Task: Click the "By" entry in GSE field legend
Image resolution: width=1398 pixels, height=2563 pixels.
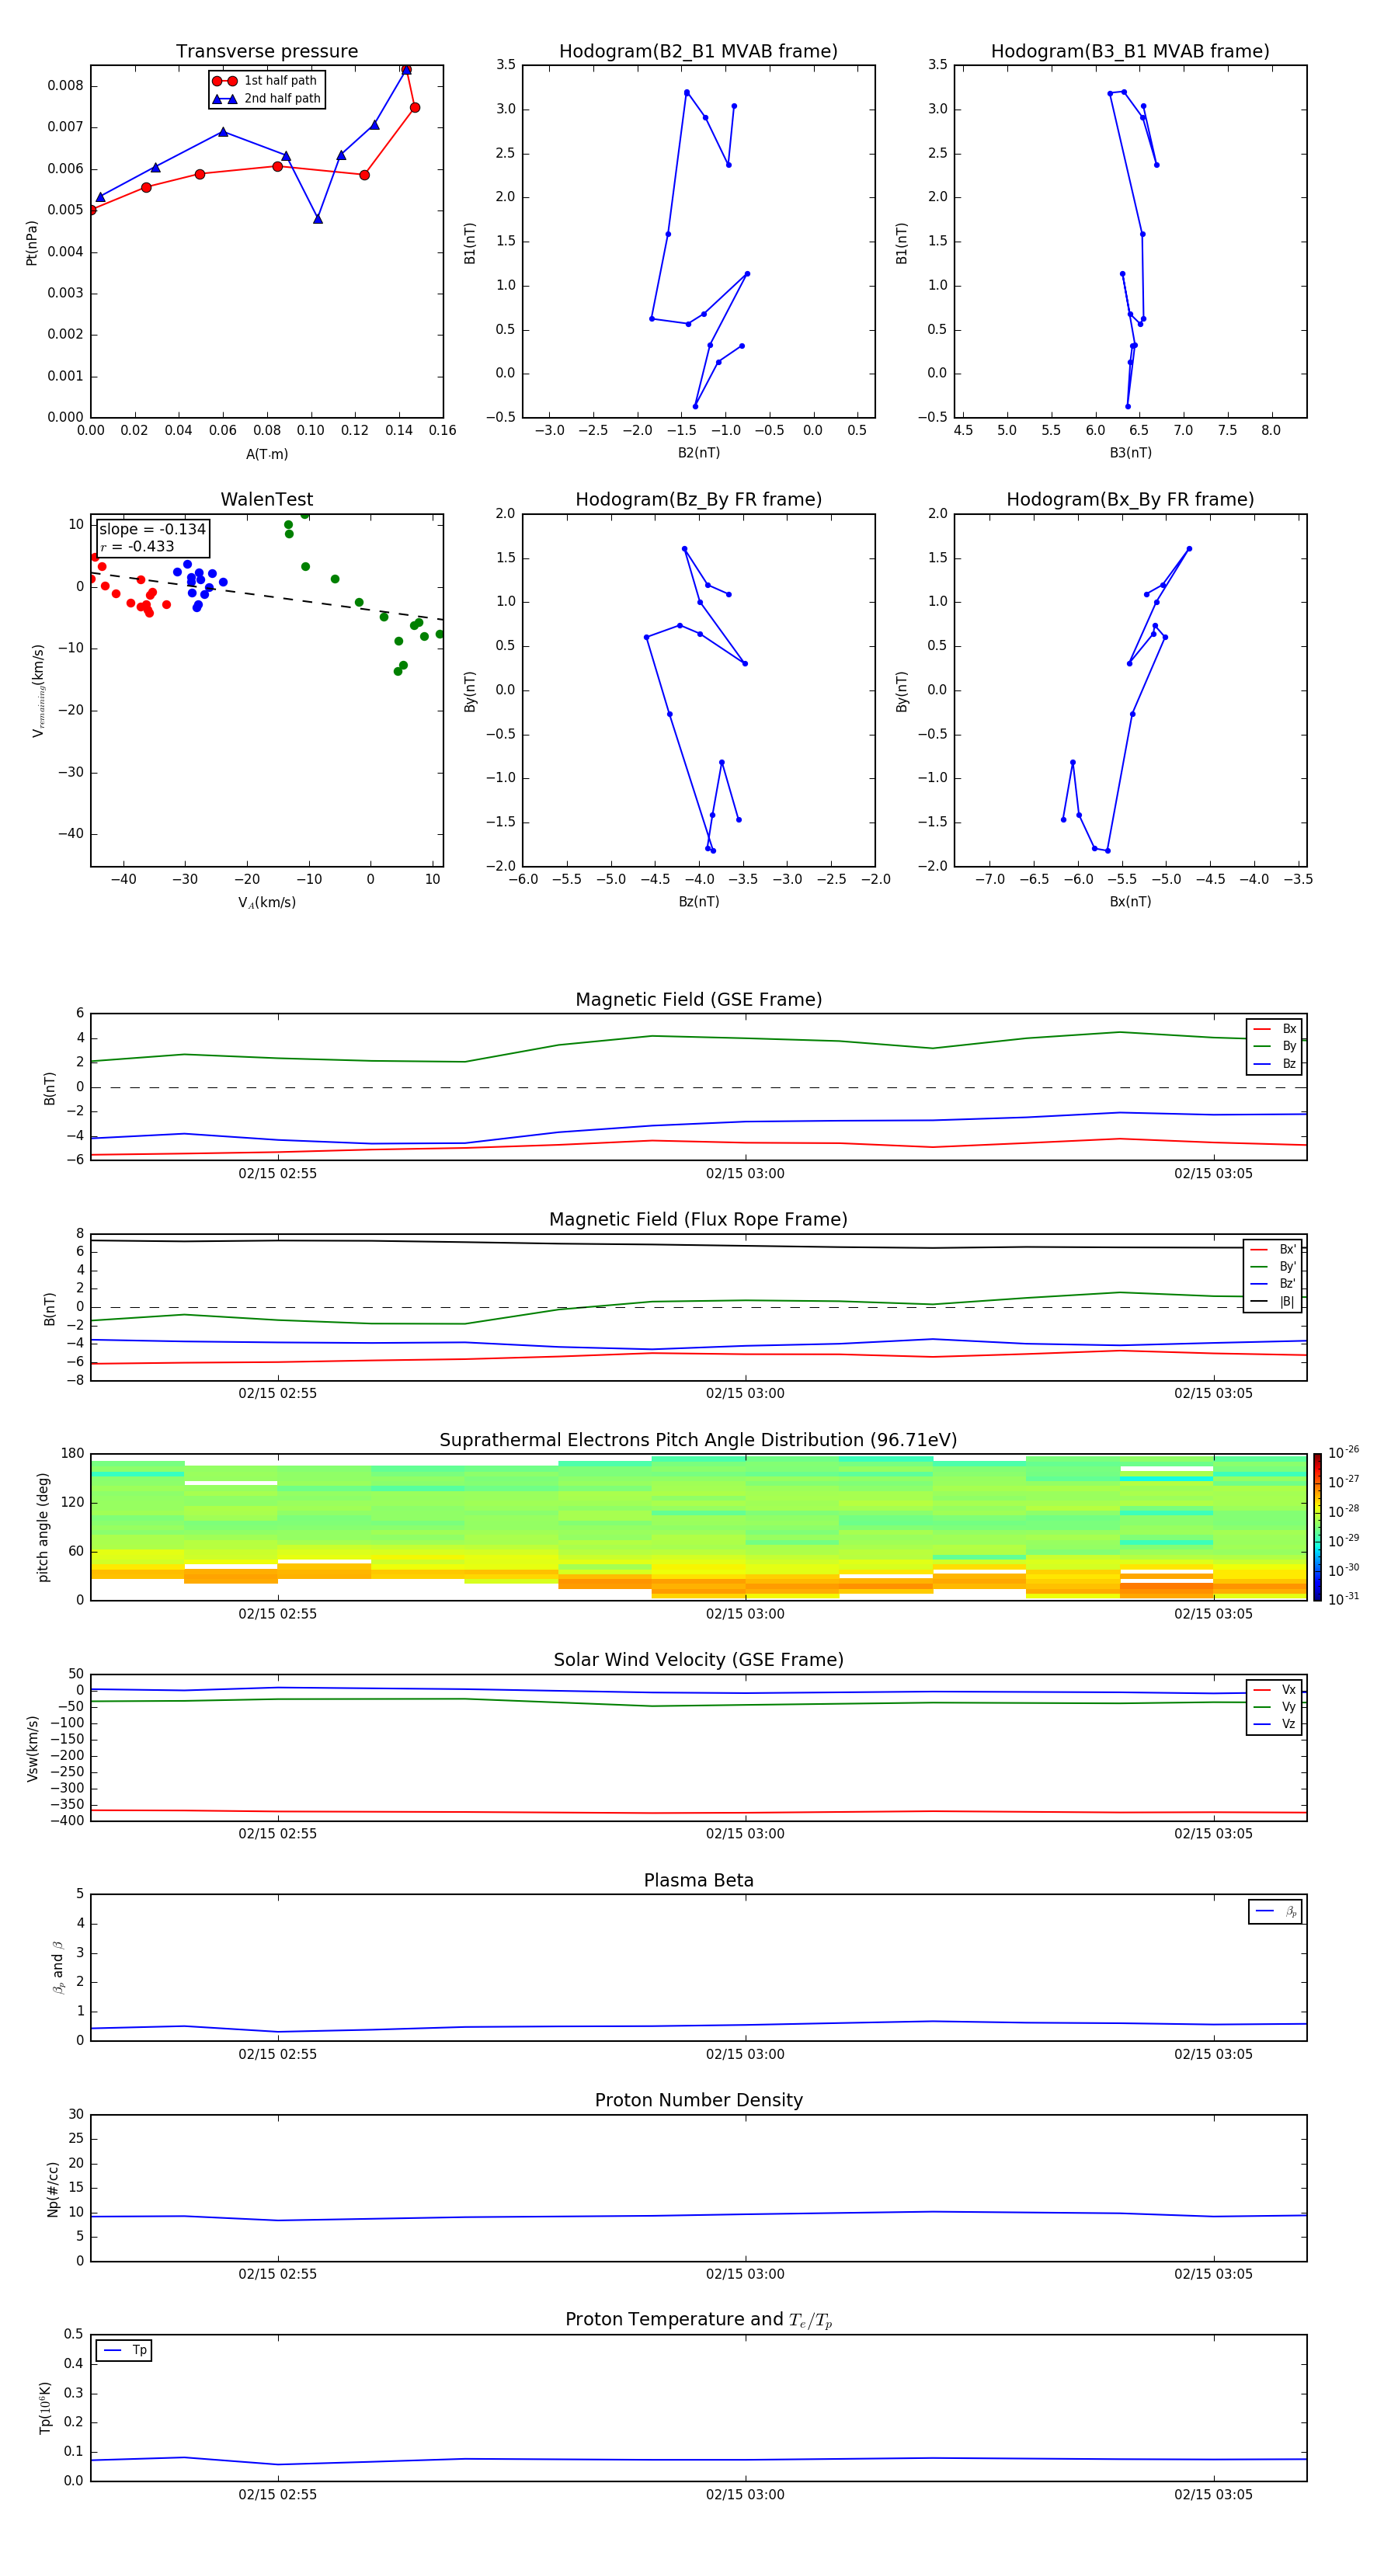Action: [x=1275, y=1045]
